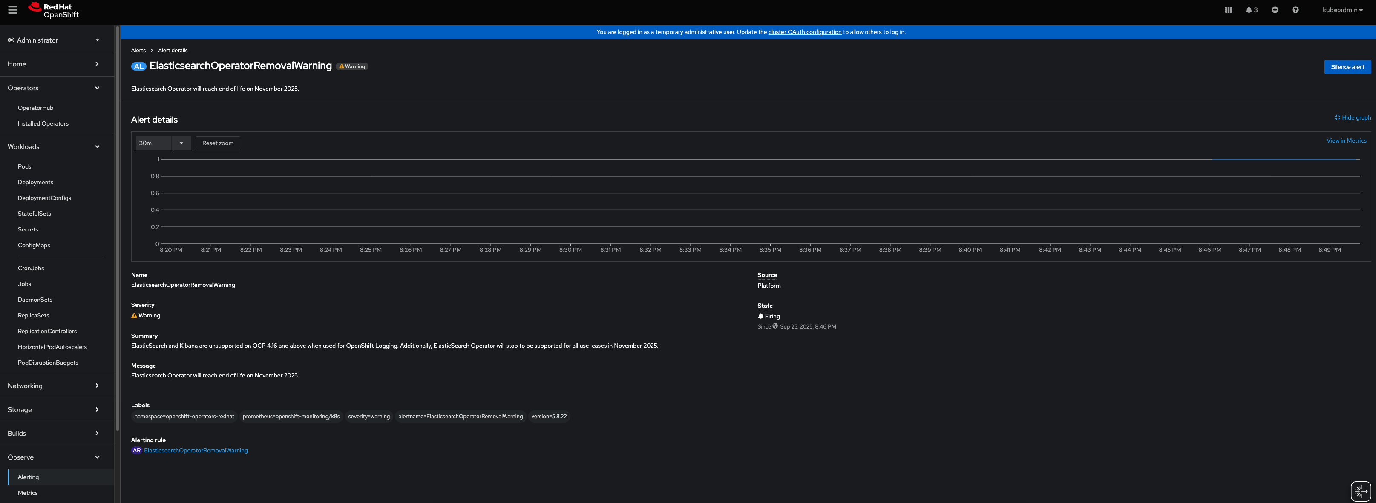
Task: Open the application launcher grid icon
Action: pos(1228,10)
